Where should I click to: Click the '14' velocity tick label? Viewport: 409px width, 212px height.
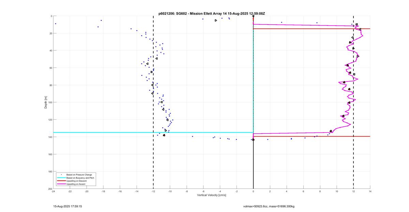pos(370,191)
